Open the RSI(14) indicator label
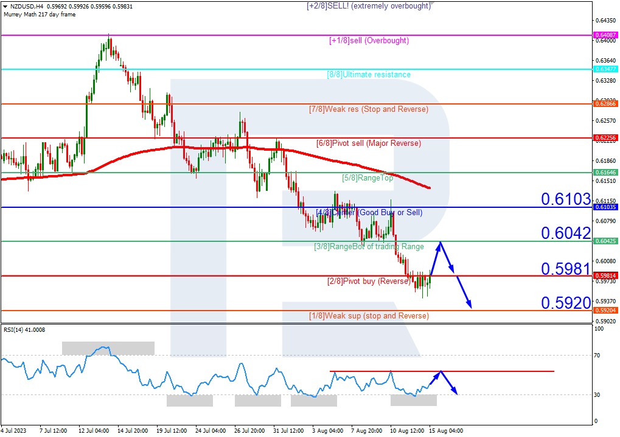This screenshot has height=437, width=620. 24,330
